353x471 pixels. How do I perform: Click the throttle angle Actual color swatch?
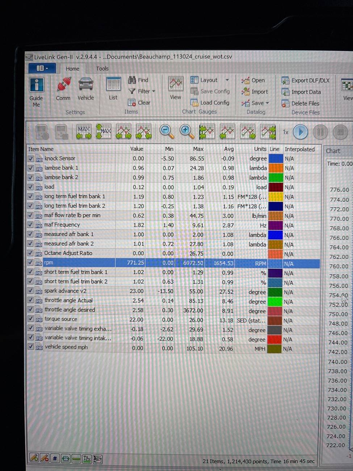tap(275, 301)
